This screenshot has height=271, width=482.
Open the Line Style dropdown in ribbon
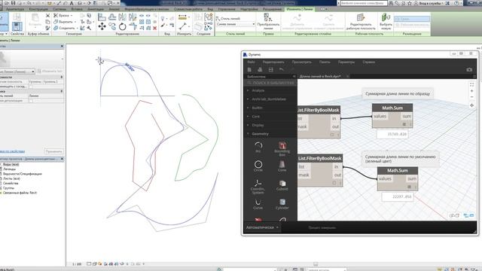pos(236,24)
